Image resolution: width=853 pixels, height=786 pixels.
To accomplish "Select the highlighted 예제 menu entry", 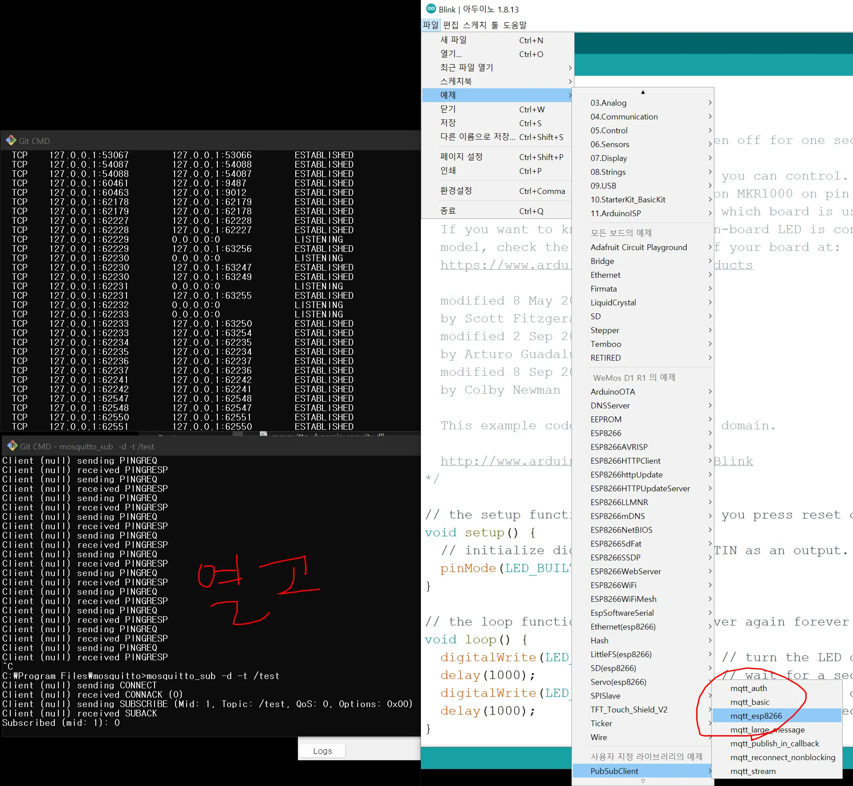I will pos(497,95).
